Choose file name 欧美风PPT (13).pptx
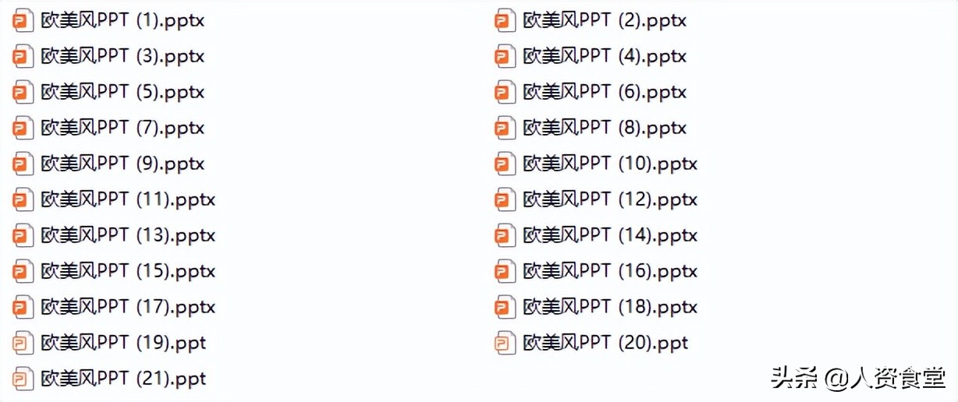 coord(128,236)
